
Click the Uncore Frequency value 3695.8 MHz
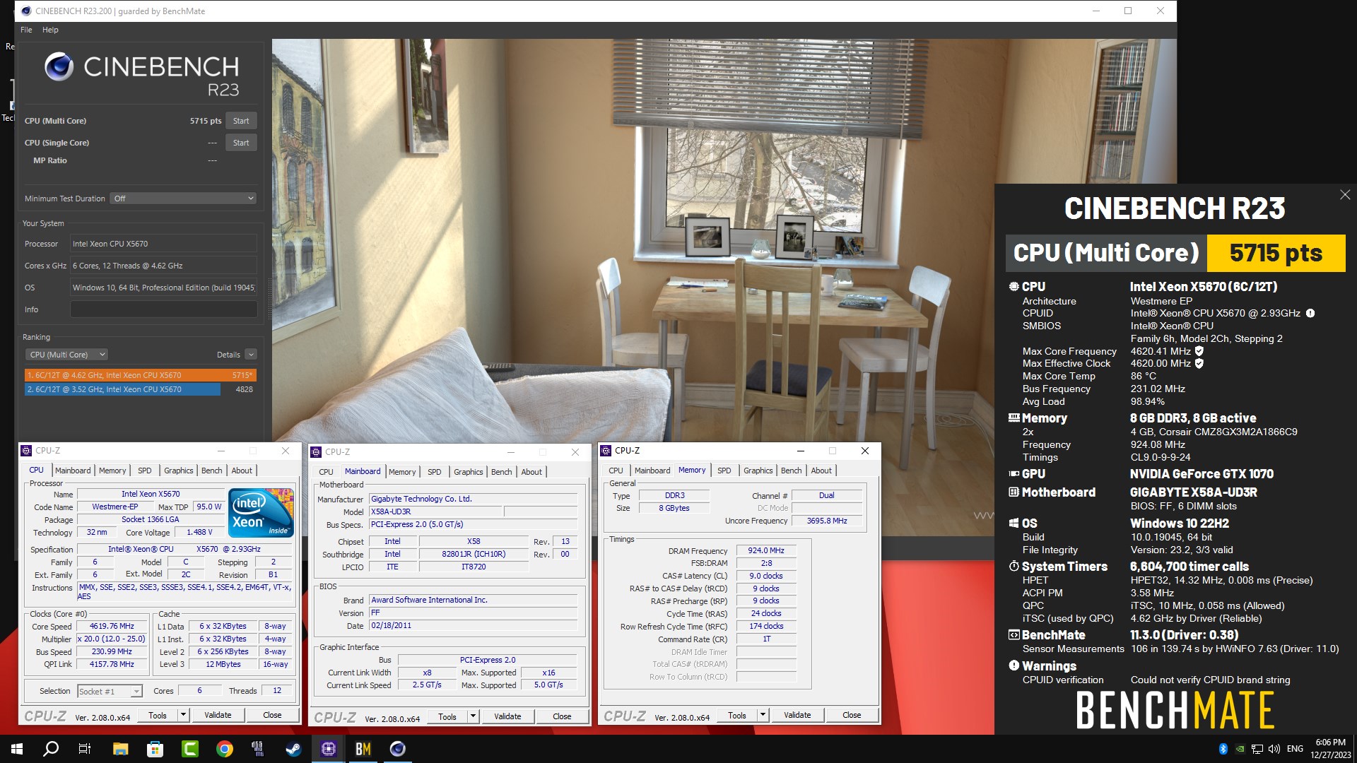pos(827,521)
